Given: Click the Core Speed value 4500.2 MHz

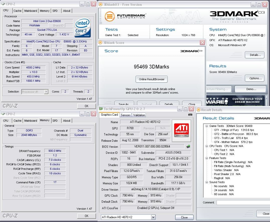Looking at the screenshot, I should click(33, 67).
